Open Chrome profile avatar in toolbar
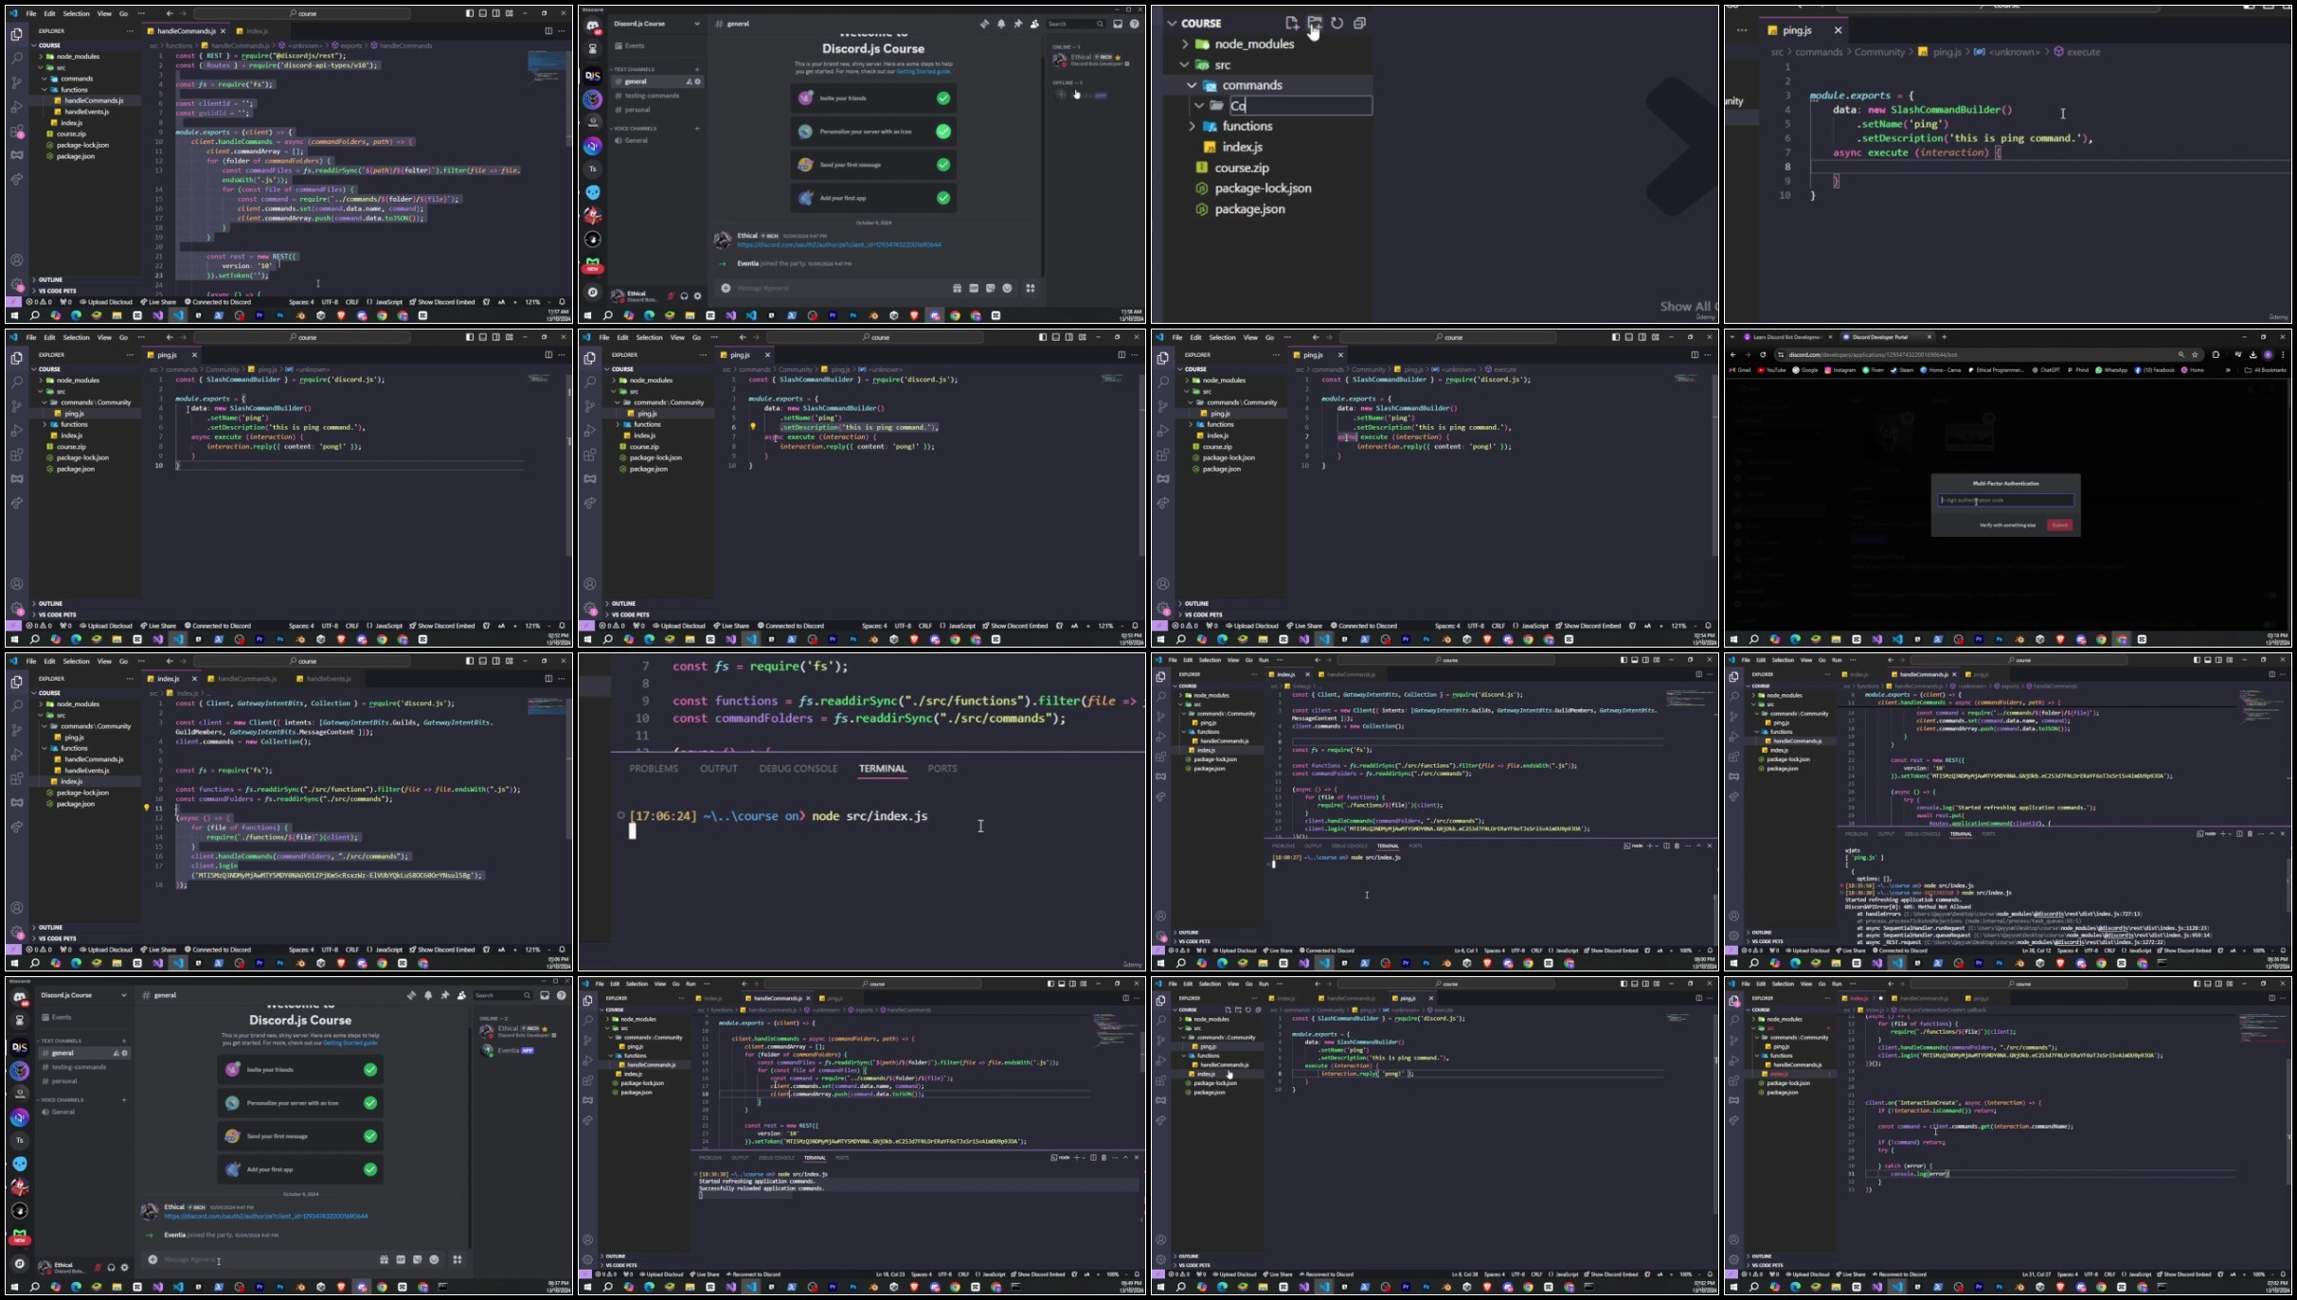The image size is (2297, 1300). pos(2268,355)
